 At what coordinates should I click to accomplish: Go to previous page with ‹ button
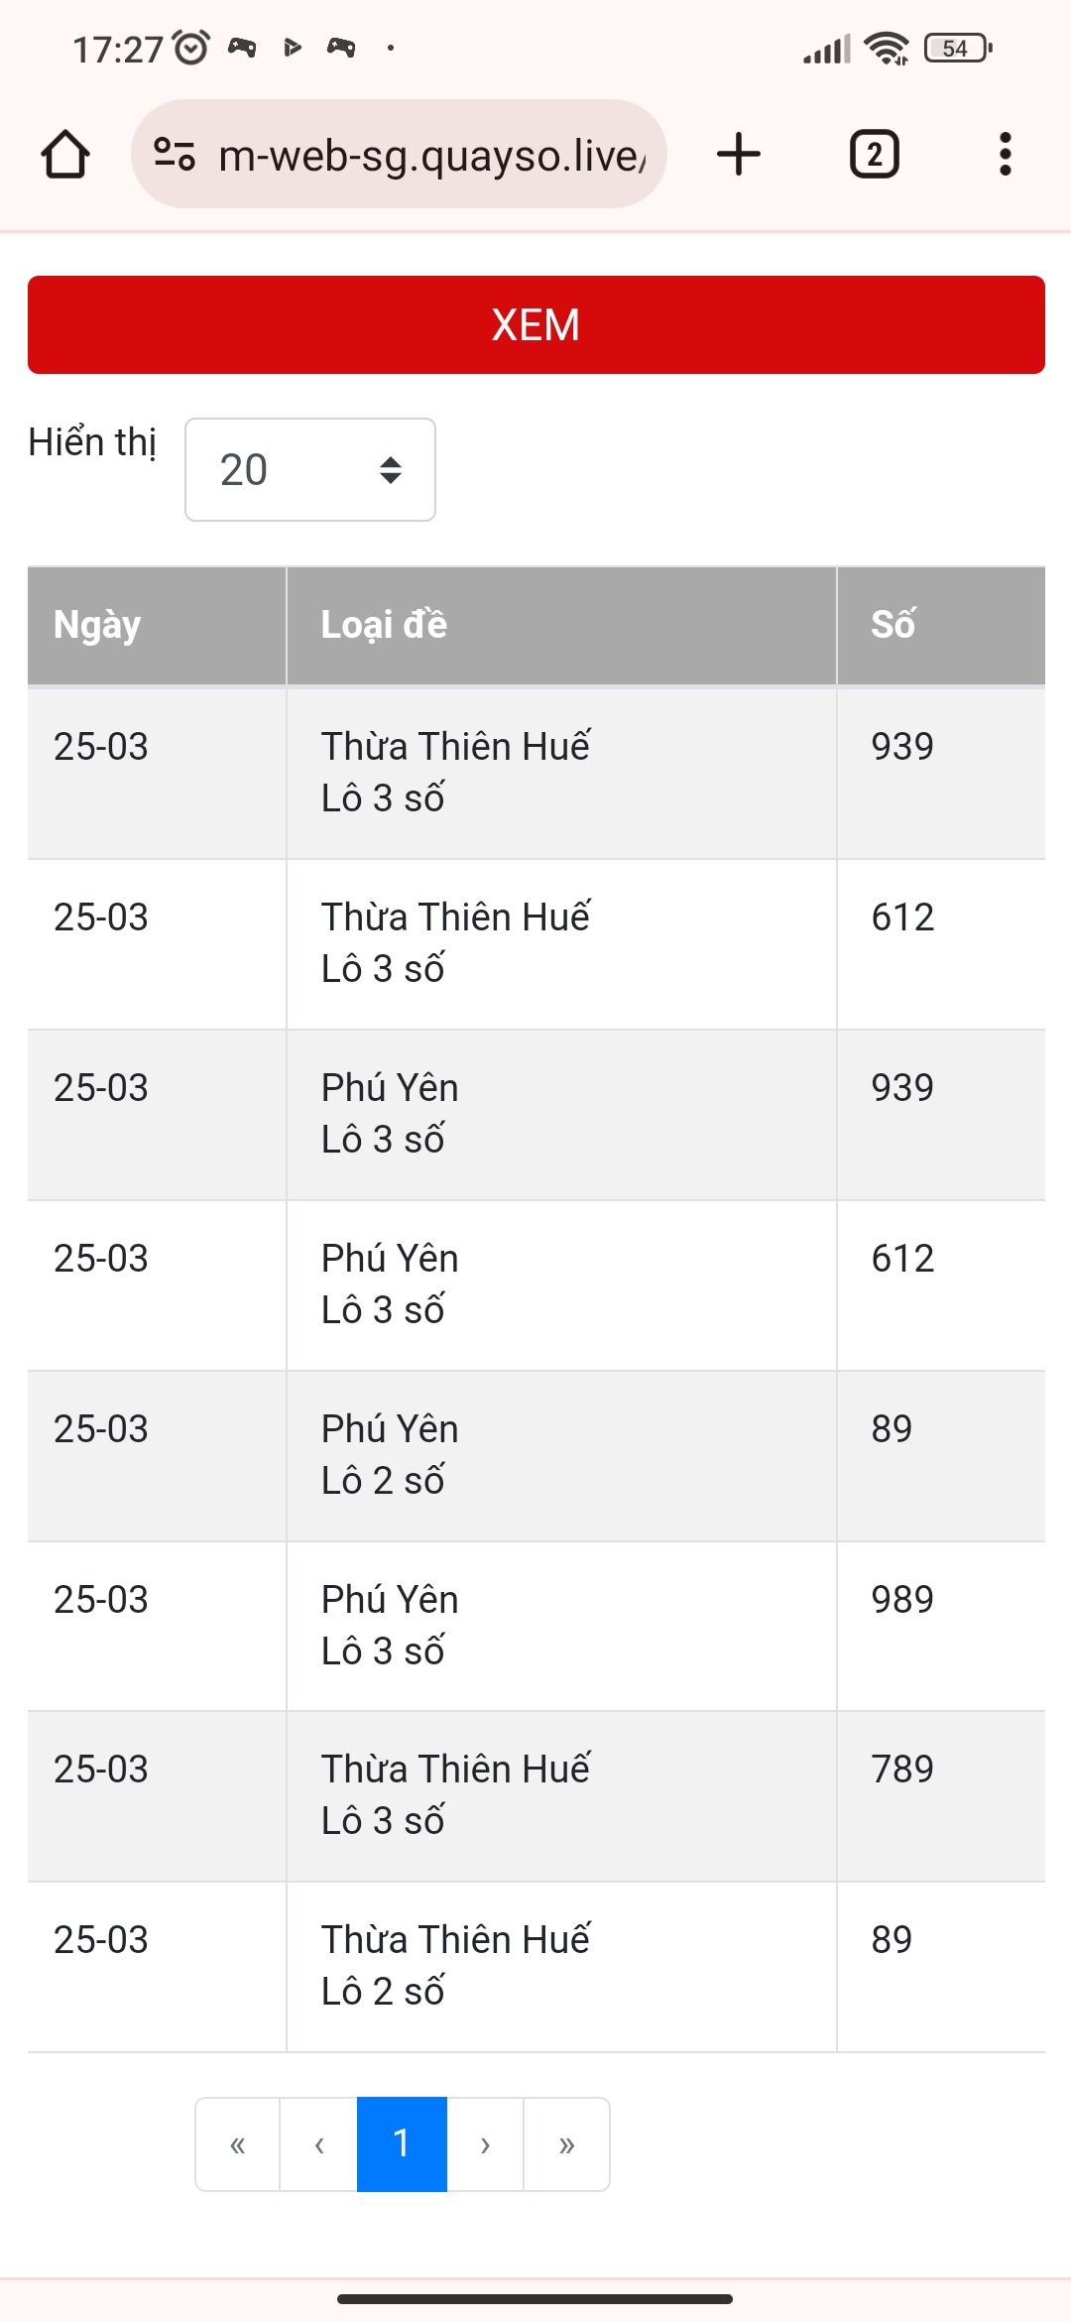coord(319,2144)
